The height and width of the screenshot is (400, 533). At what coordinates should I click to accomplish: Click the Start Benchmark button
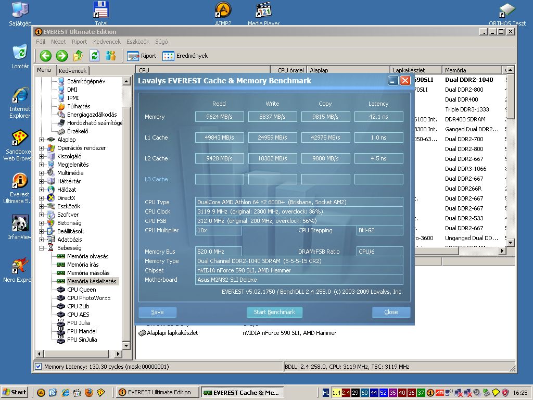[274, 312]
